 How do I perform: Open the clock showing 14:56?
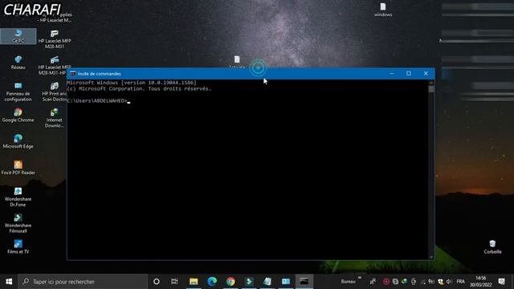point(480,282)
